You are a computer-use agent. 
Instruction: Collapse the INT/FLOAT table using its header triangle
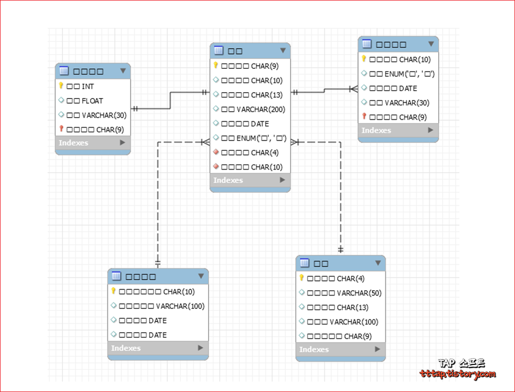pos(123,70)
